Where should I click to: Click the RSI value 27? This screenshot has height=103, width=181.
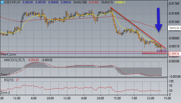coord(17,80)
